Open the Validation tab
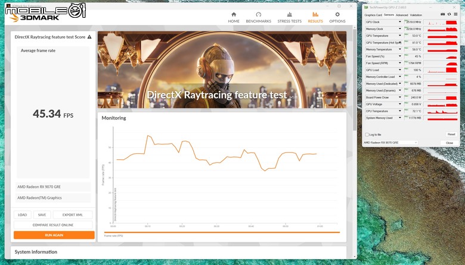The image size is (465, 265). (x=416, y=15)
